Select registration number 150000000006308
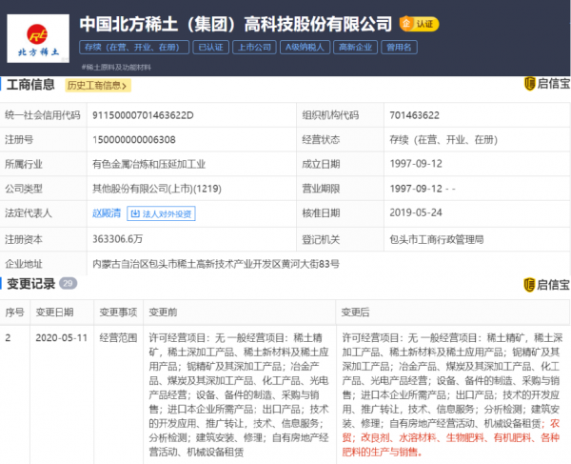This screenshot has height=464, width=571. coord(134,140)
